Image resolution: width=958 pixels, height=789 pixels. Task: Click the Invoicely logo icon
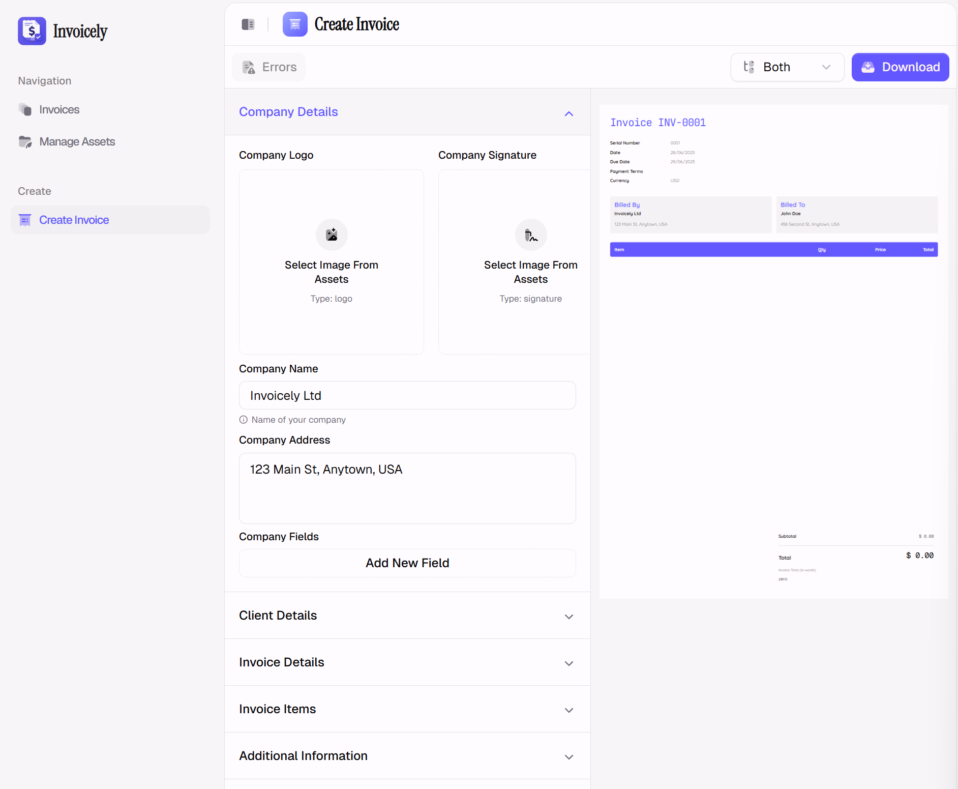[32, 31]
